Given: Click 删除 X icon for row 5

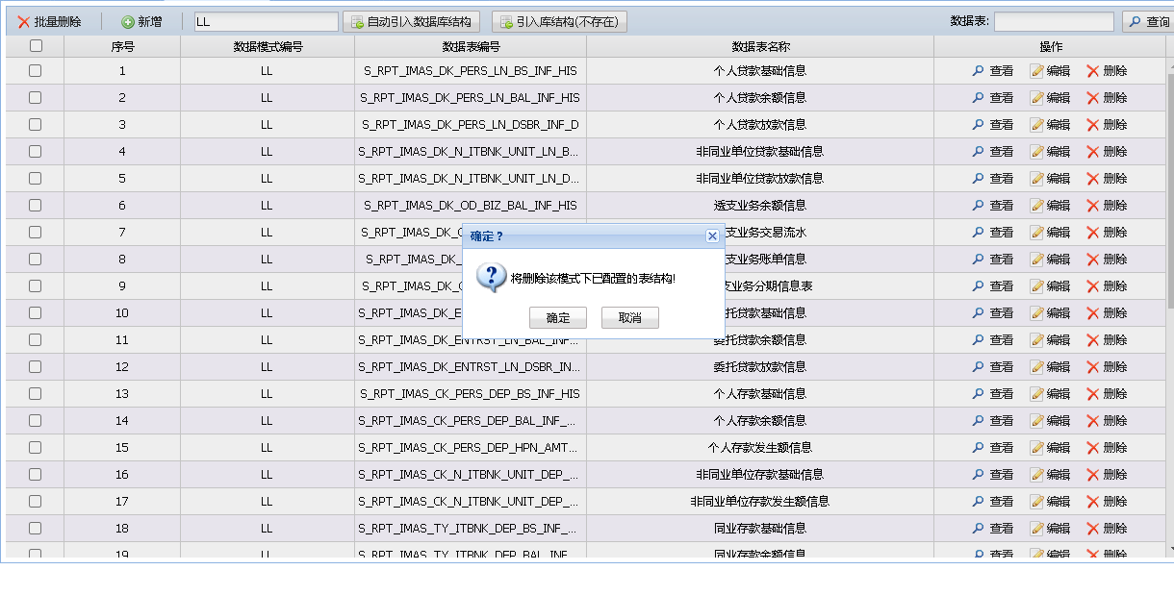Looking at the screenshot, I should (x=1093, y=179).
